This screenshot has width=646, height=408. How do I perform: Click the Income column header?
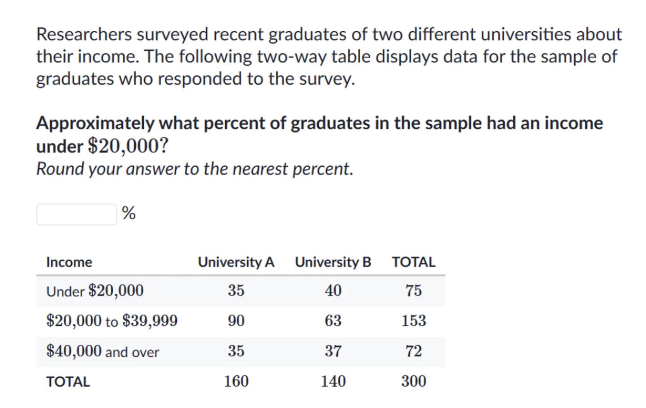pyautogui.click(x=69, y=262)
